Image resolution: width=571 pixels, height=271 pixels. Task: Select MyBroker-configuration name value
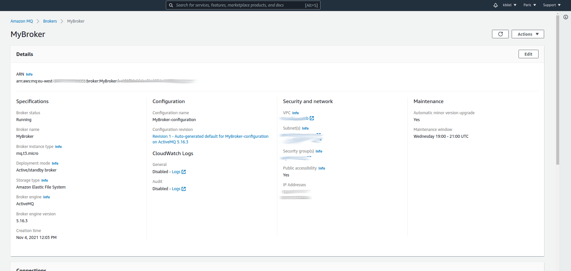tap(174, 120)
